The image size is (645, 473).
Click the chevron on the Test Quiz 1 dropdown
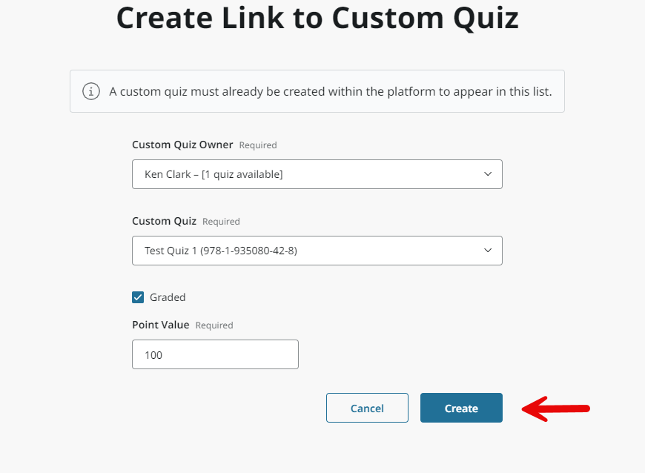488,250
